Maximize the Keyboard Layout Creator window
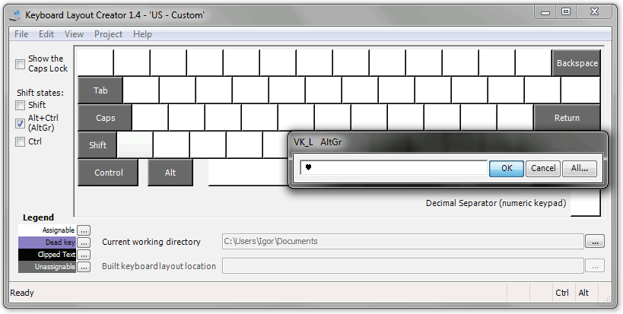This screenshot has height=314, width=623. (x=566, y=12)
